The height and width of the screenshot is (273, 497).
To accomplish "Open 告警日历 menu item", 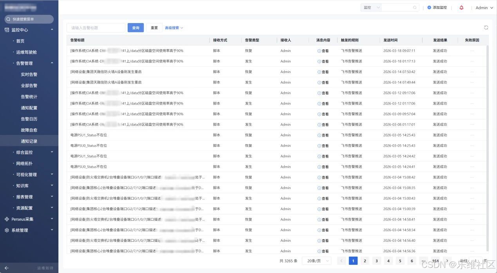I will coord(29,119).
